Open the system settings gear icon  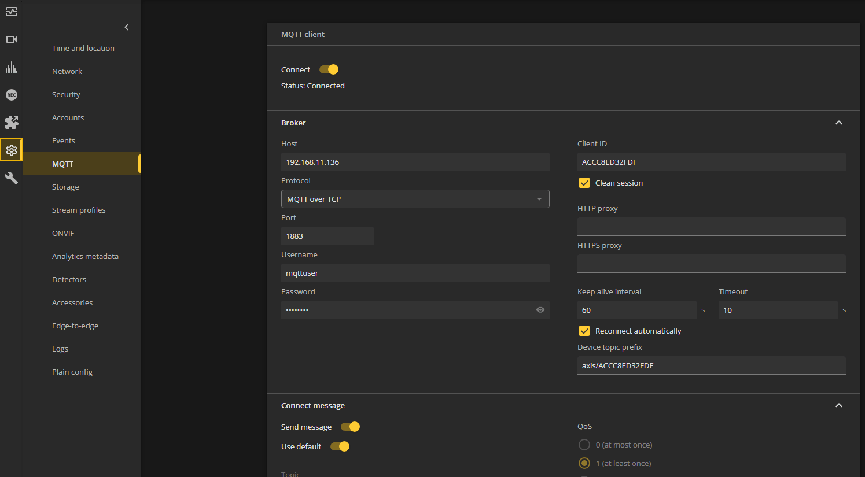coord(12,150)
